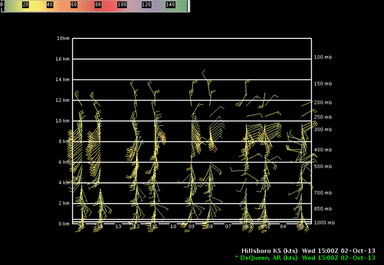Screen dimensions: 384x265
Task: Click the Hillsboro KS (kts) legend entry
Action: tap(270, 250)
